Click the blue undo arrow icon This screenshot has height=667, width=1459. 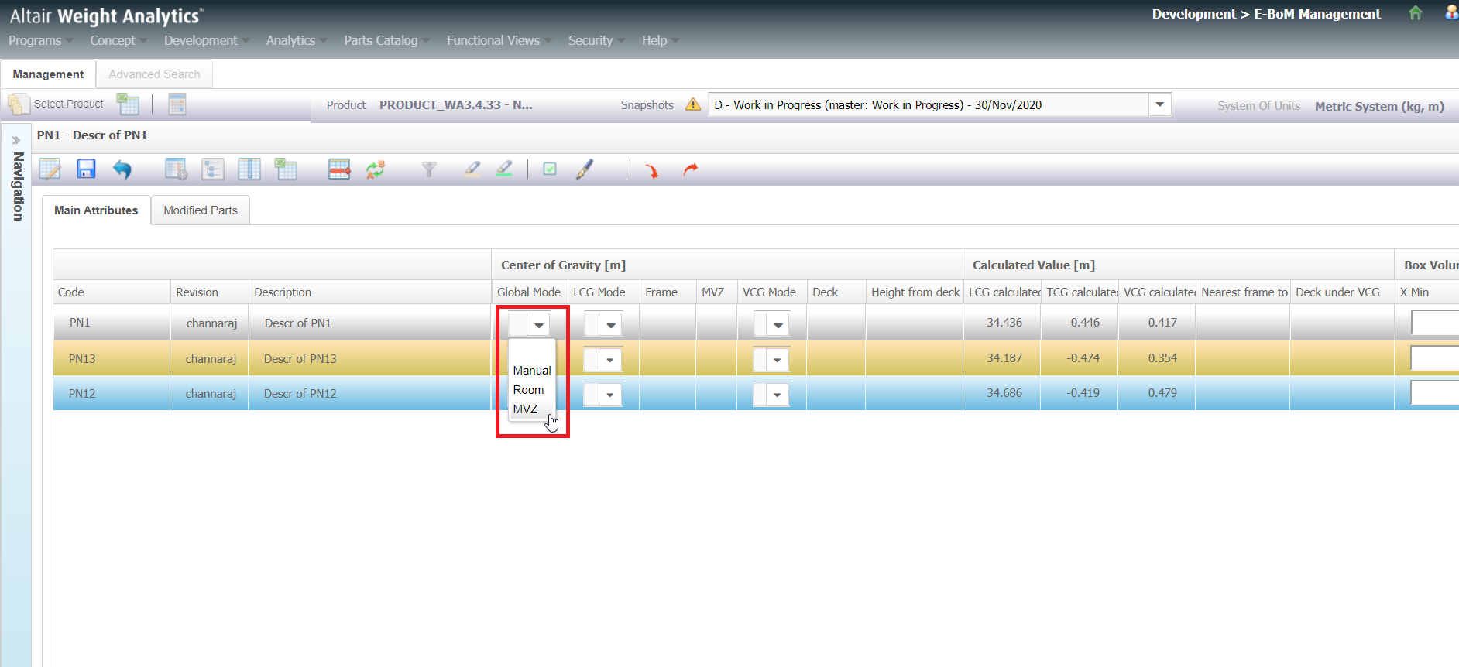(122, 169)
